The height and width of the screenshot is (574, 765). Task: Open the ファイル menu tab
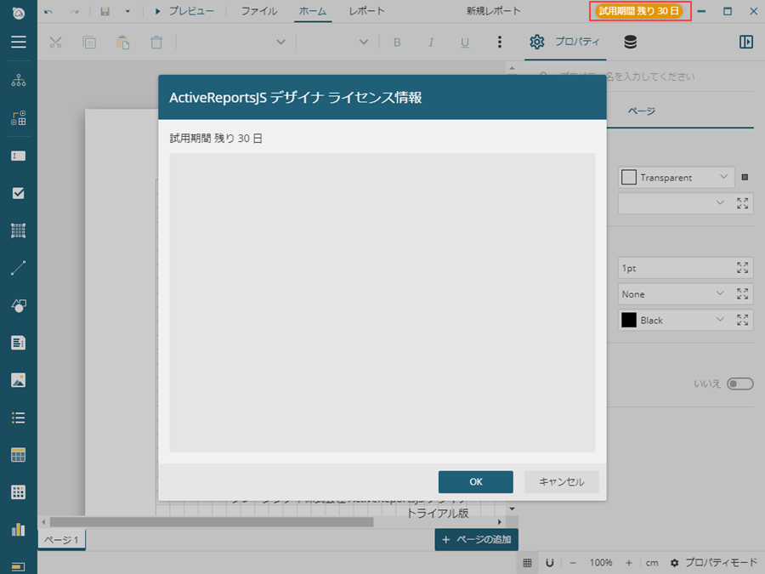pyautogui.click(x=259, y=11)
